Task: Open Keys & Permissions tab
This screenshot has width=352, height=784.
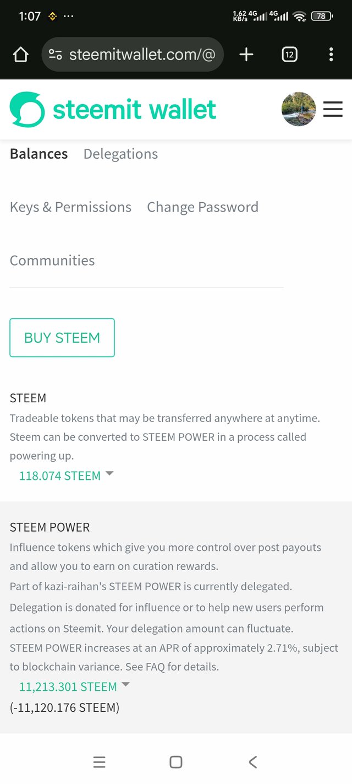Action: click(x=70, y=207)
